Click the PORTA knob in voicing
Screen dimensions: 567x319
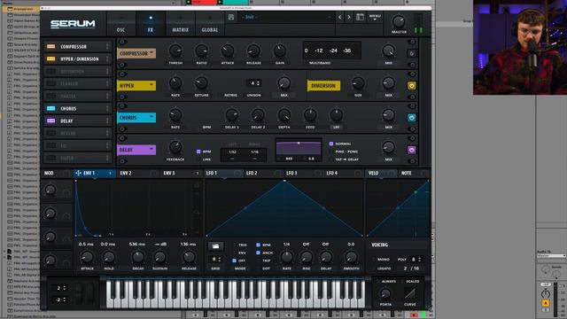(385, 293)
